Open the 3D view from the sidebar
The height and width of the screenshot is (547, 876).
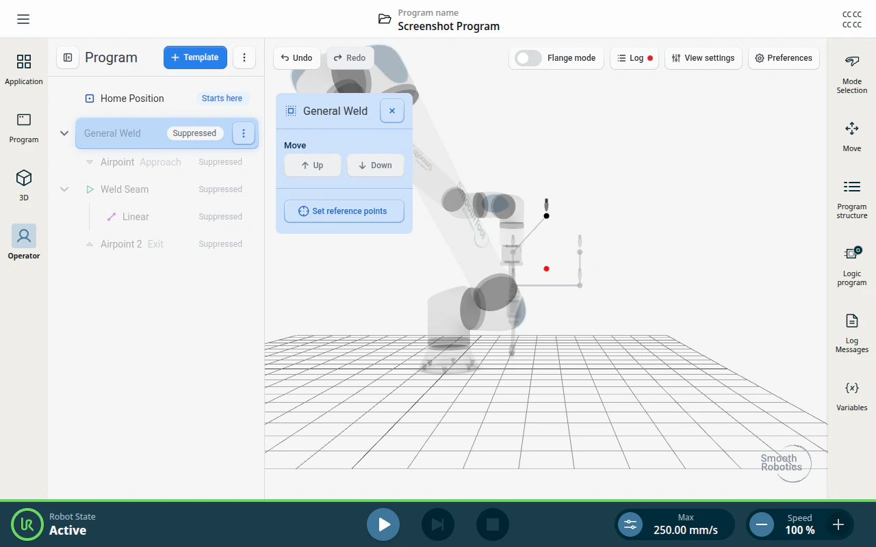click(24, 186)
